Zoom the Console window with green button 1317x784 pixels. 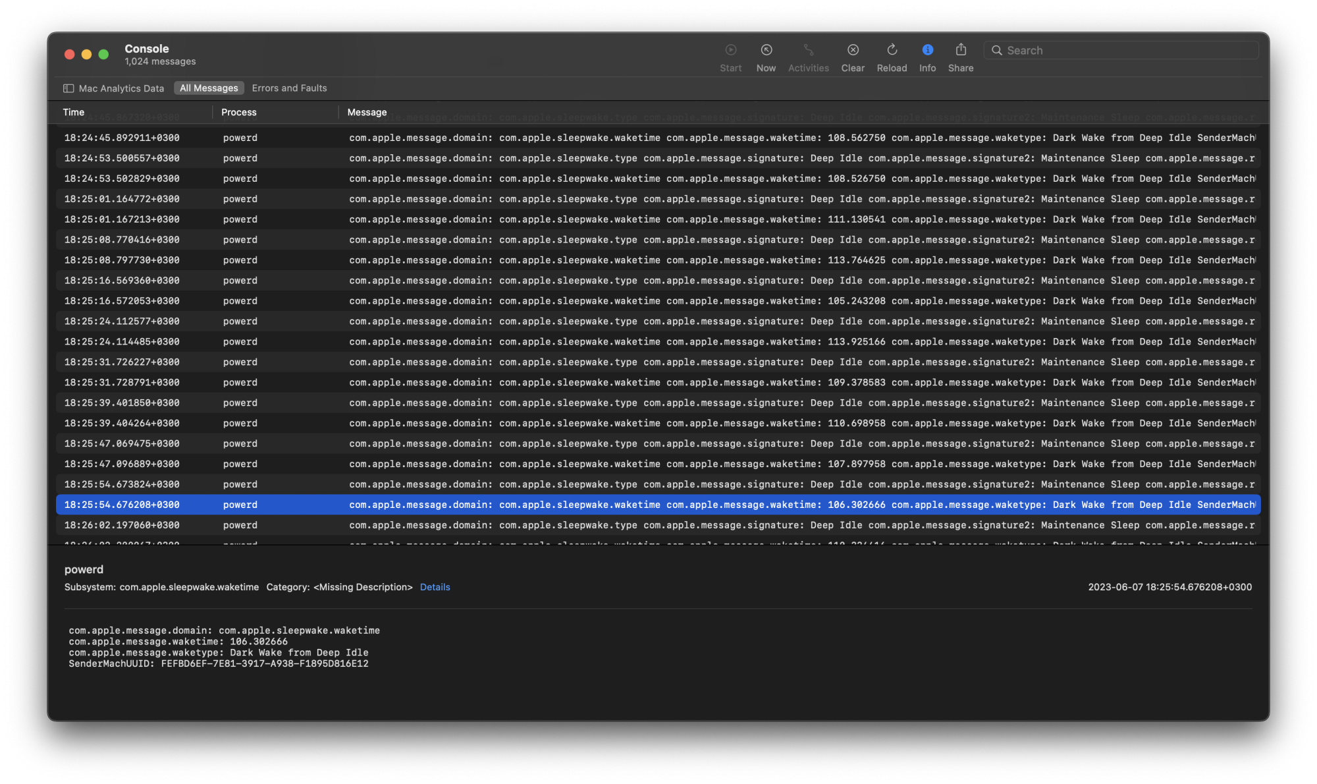pyautogui.click(x=103, y=55)
